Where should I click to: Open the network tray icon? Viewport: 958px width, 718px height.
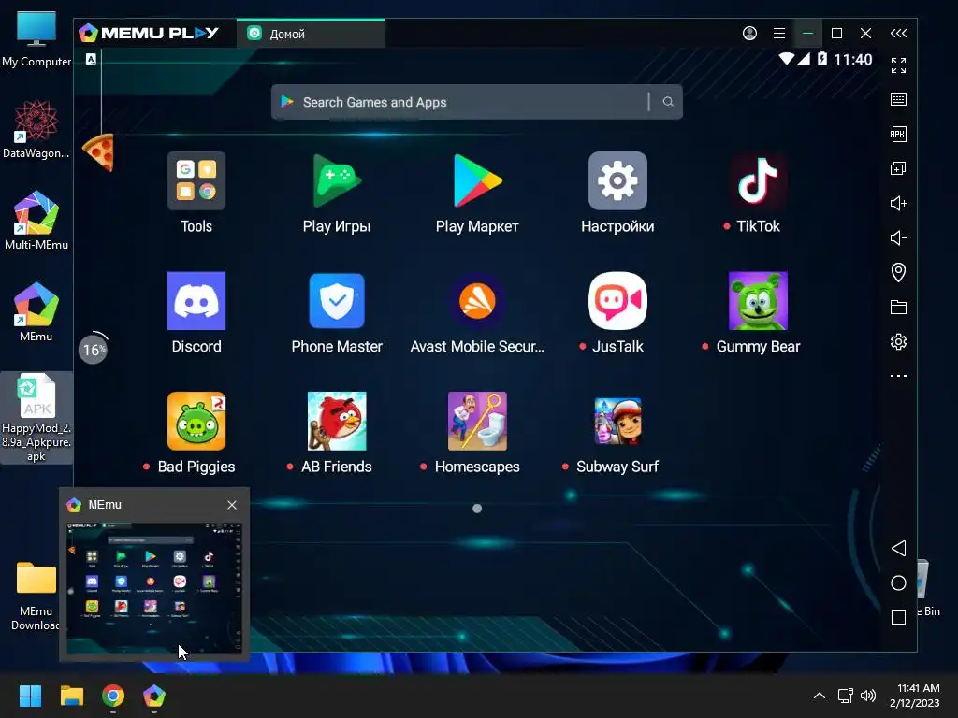pos(845,696)
